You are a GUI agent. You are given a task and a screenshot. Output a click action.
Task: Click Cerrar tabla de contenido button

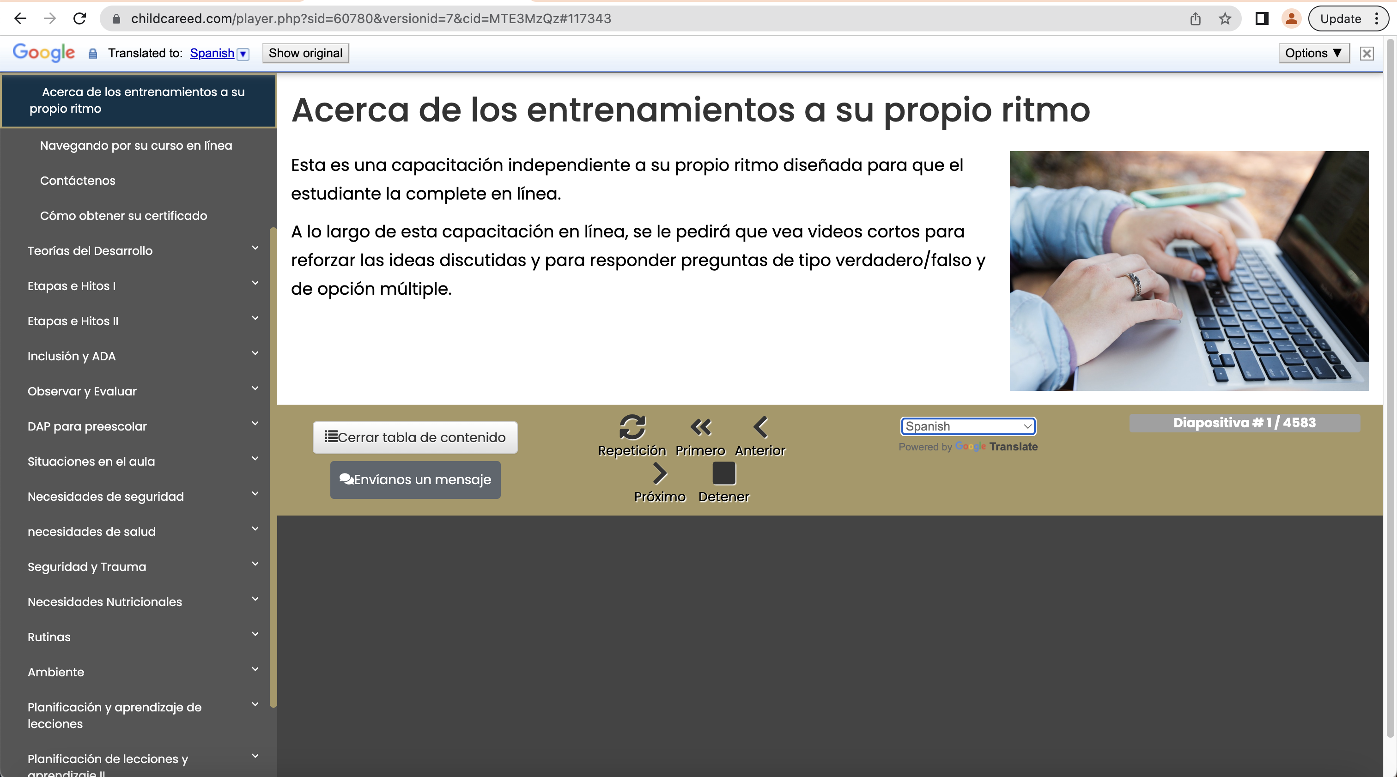tap(416, 437)
